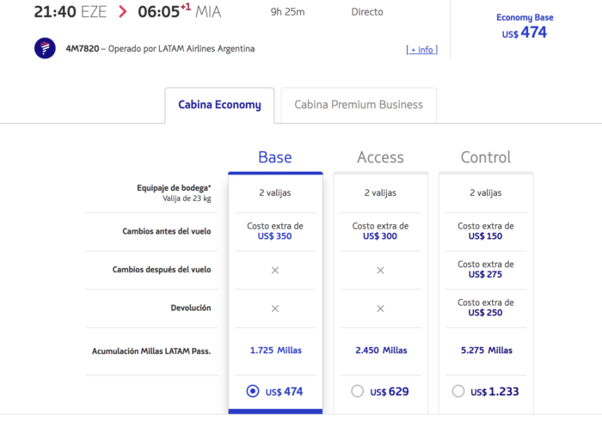The width and height of the screenshot is (602, 421).
Task: Click the Base fare column header
Action: (275, 157)
